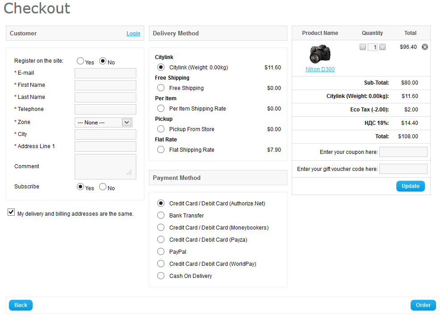Image resolution: width=441 pixels, height=315 pixels.
Task: Remove Nikon D300 from cart
Action: coord(425,47)
